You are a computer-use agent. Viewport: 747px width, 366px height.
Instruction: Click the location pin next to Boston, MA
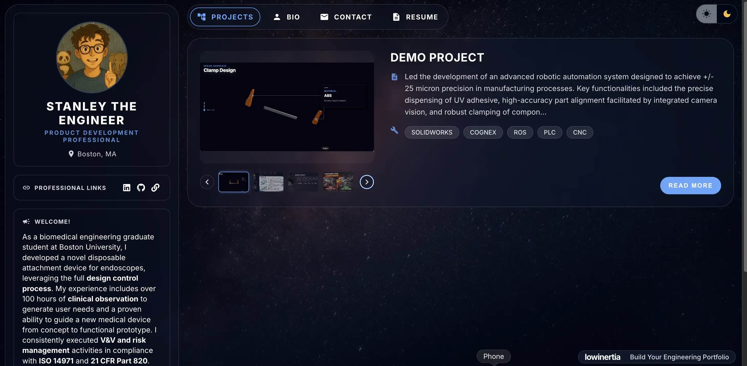pyautogui.click(x=71, y=154)
